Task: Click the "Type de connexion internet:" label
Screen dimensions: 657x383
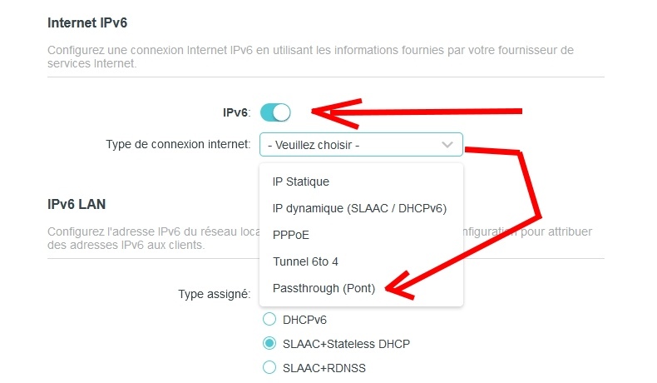Action: (178, 144)
